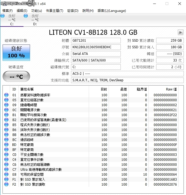Open the 磁碟(D) menu
The width and height of the screenshot is (186, 195).
pyautogui.click(x=73, y=11)
